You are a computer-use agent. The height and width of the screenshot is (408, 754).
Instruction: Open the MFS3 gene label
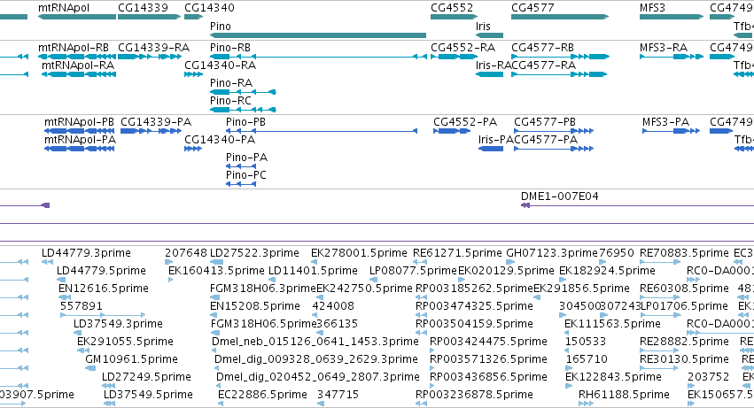pos(652,8)
